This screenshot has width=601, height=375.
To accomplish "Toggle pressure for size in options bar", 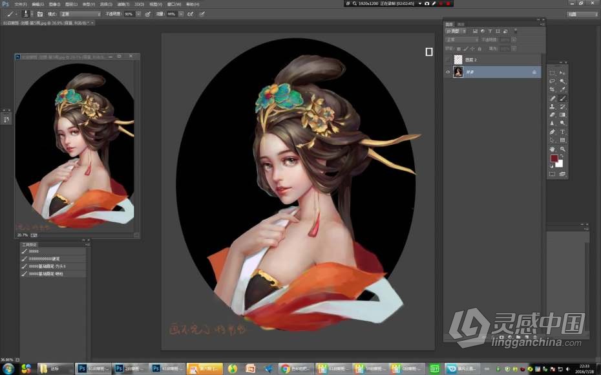I will pyautogui.click(x=202, y=14).
